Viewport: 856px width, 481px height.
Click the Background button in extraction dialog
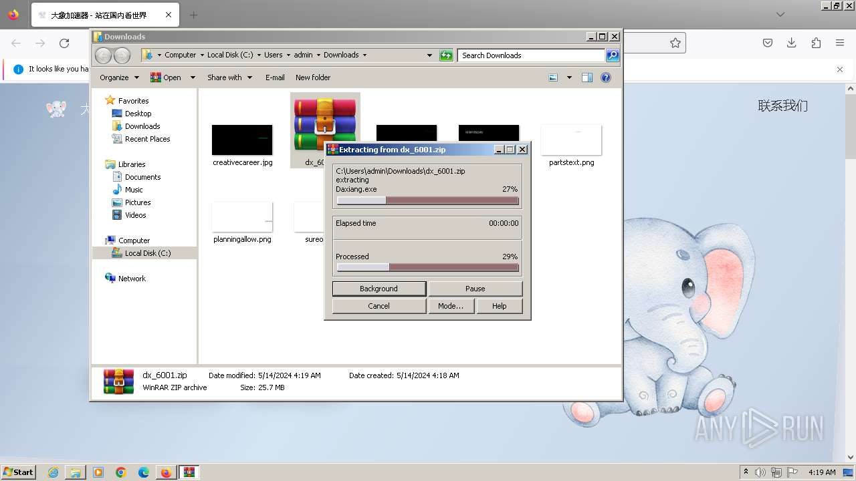coord(379,289)
